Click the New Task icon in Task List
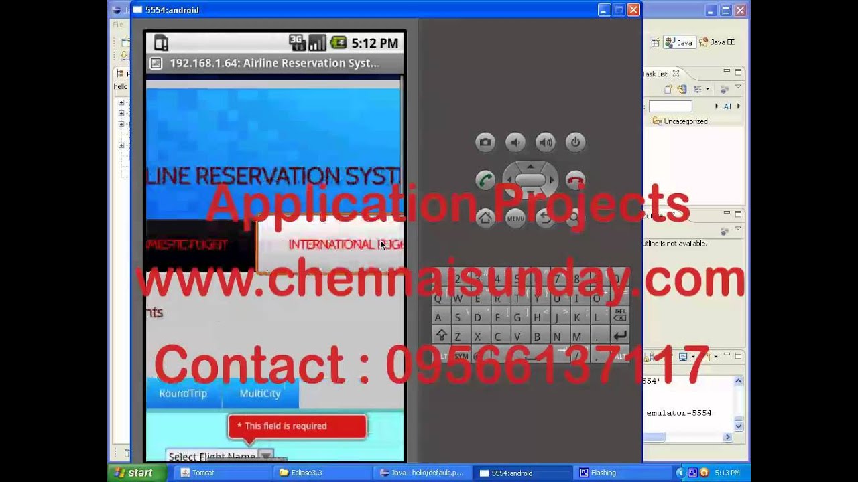This screenshot has height=482, width=858. point(668,89)
